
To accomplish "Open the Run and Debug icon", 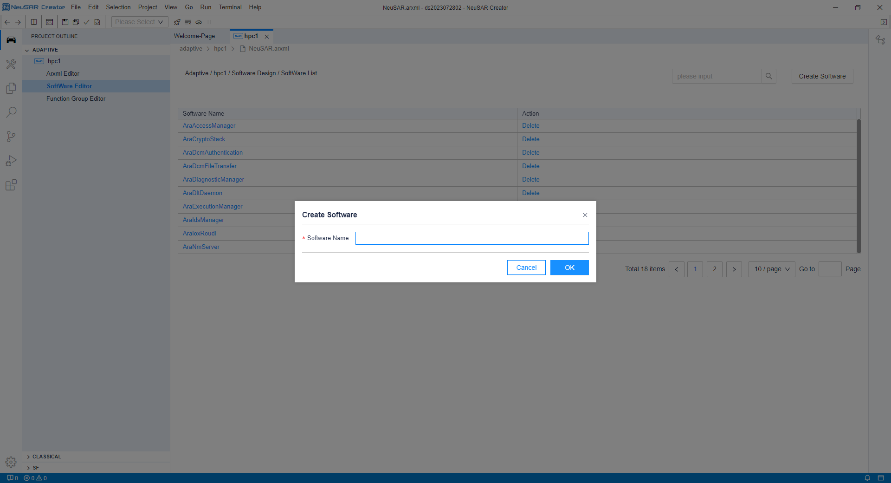I will 11,161.
